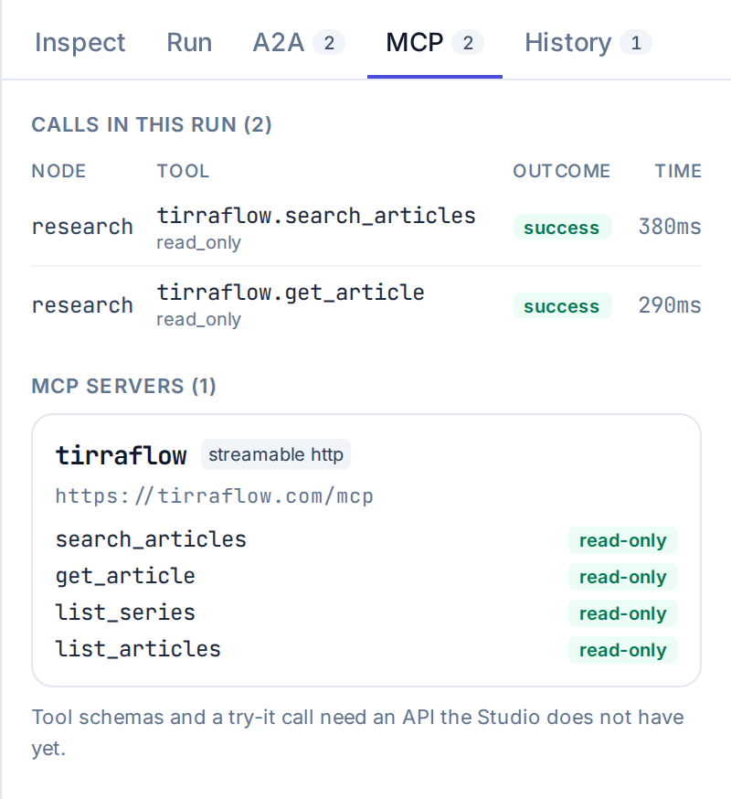Click the History count badge 1
The height and width of the screenshot is (799, 731).
(636, 43)
